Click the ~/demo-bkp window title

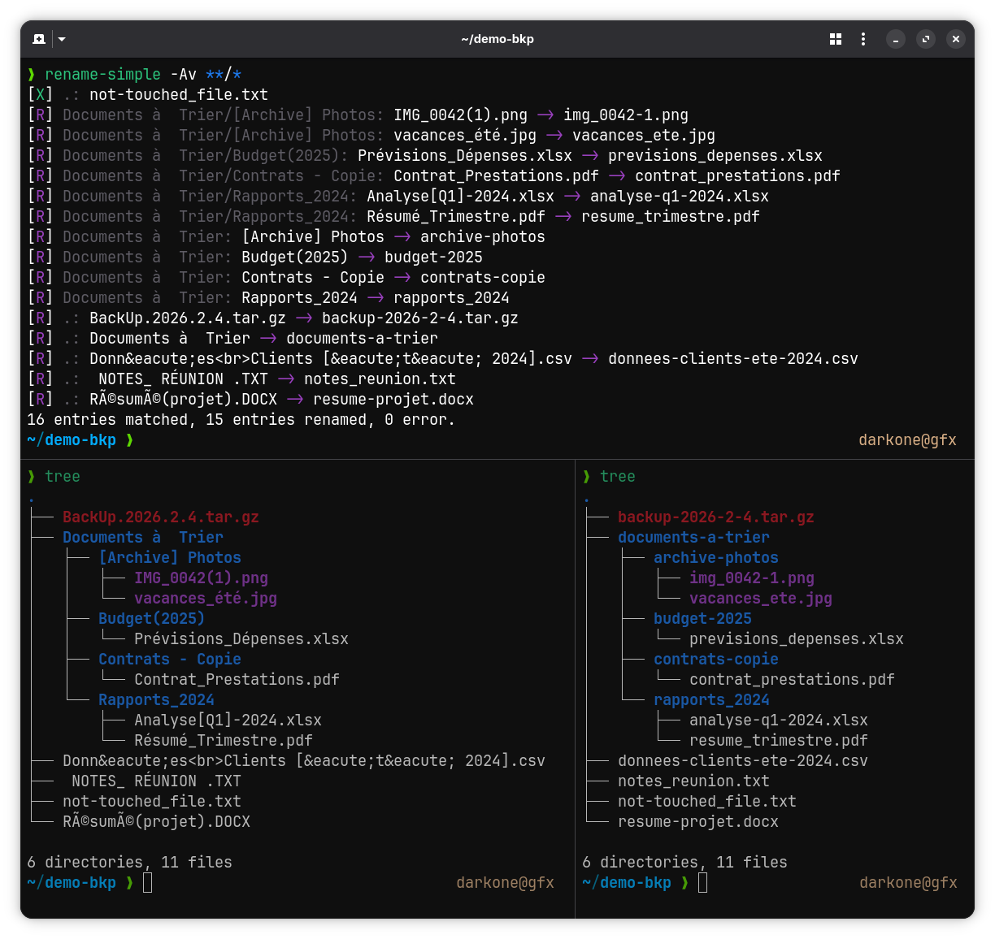click(497, 39)
